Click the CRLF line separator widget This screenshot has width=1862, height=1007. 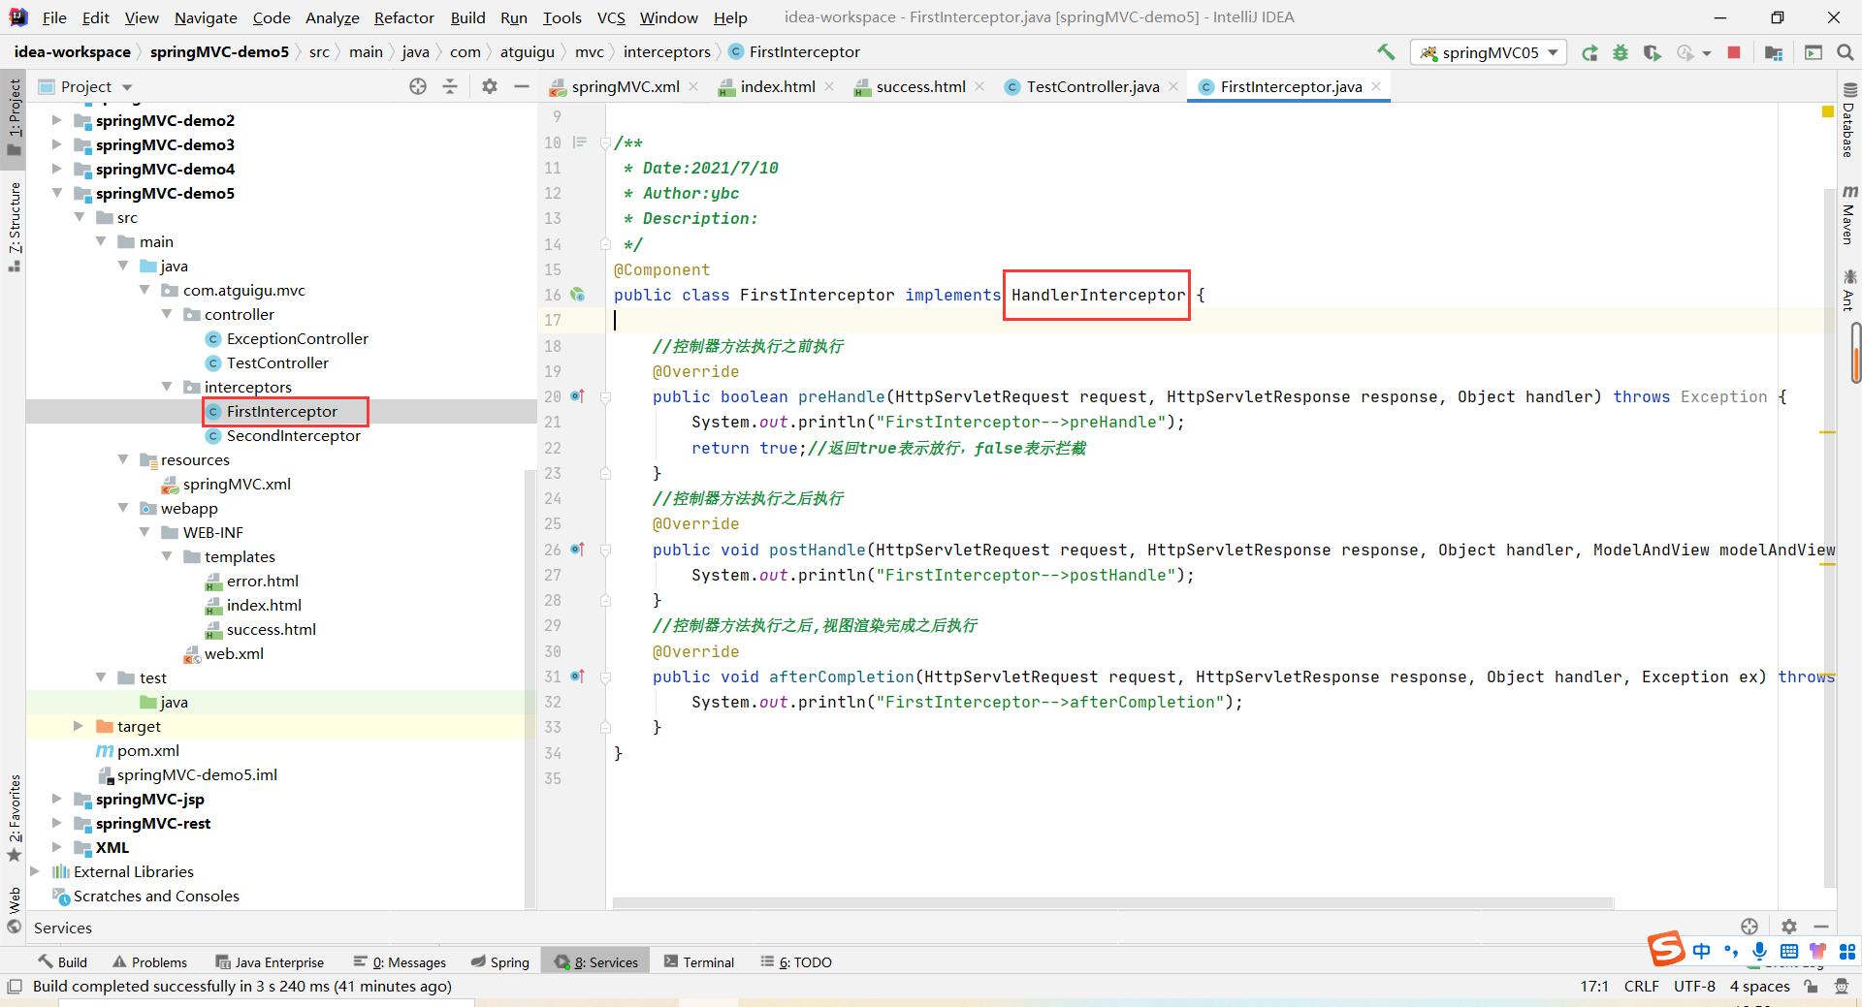point(1641,986)
